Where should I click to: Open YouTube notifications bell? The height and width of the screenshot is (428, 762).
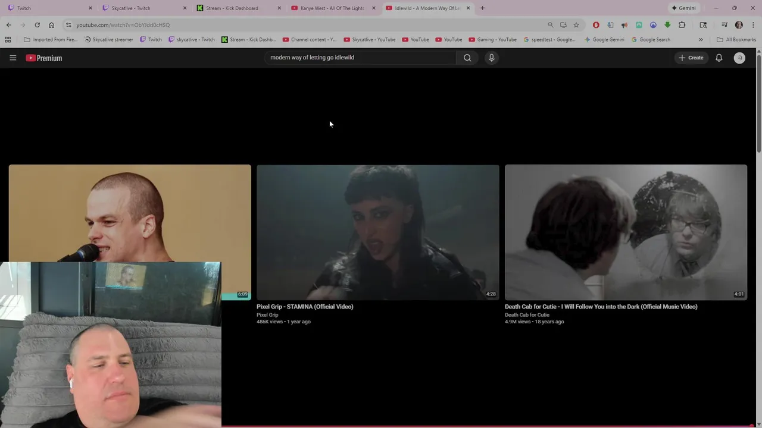click(719, 58)
